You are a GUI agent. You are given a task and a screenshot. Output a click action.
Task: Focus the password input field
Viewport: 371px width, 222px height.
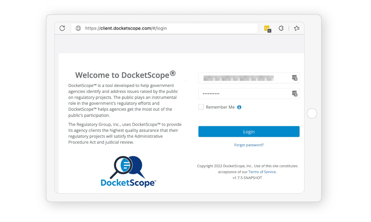coord(249,94)
